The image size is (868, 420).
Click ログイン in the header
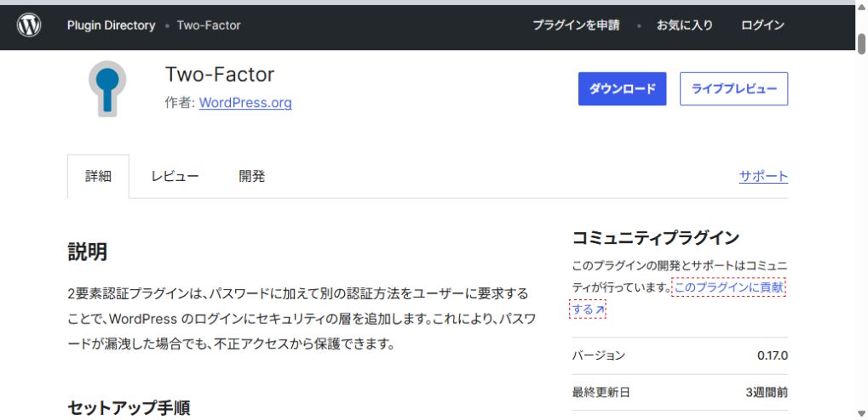[x=763, y=26]
